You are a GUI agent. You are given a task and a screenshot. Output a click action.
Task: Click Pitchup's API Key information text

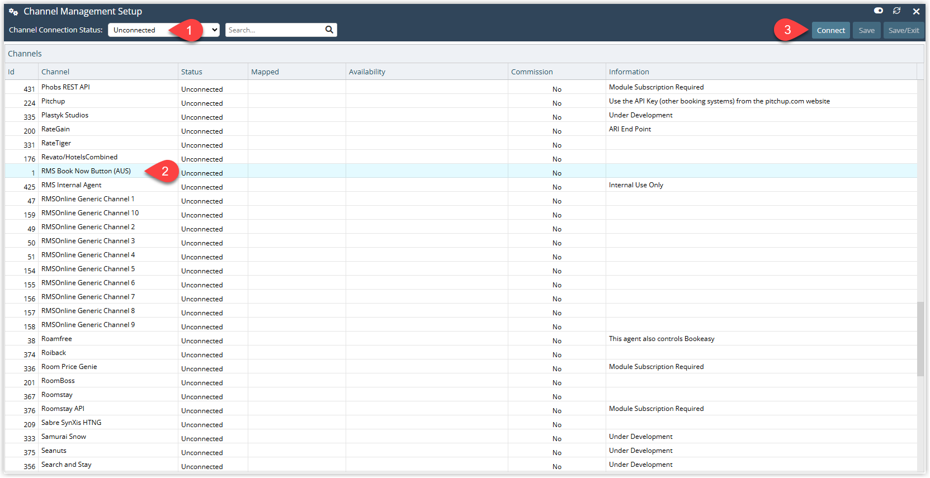pos(719,101)
